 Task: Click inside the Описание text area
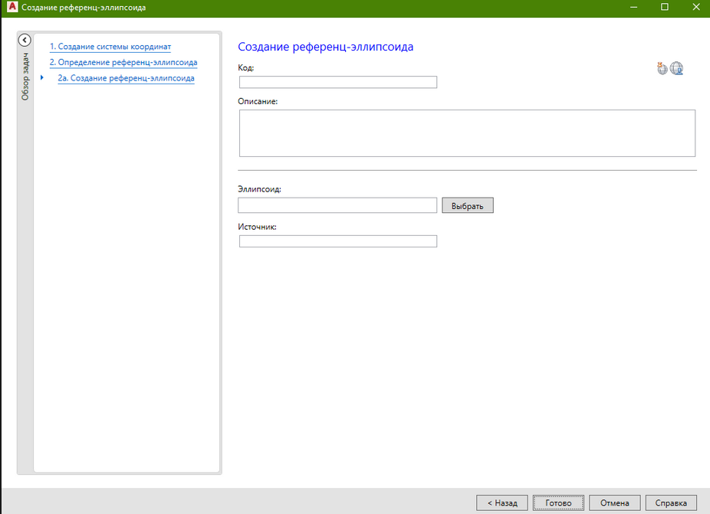pos(467,133)
